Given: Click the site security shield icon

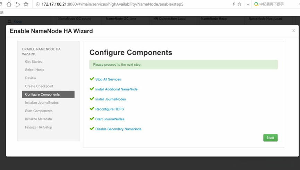Looking at the screenshot, I should click(x=38, y=4).
